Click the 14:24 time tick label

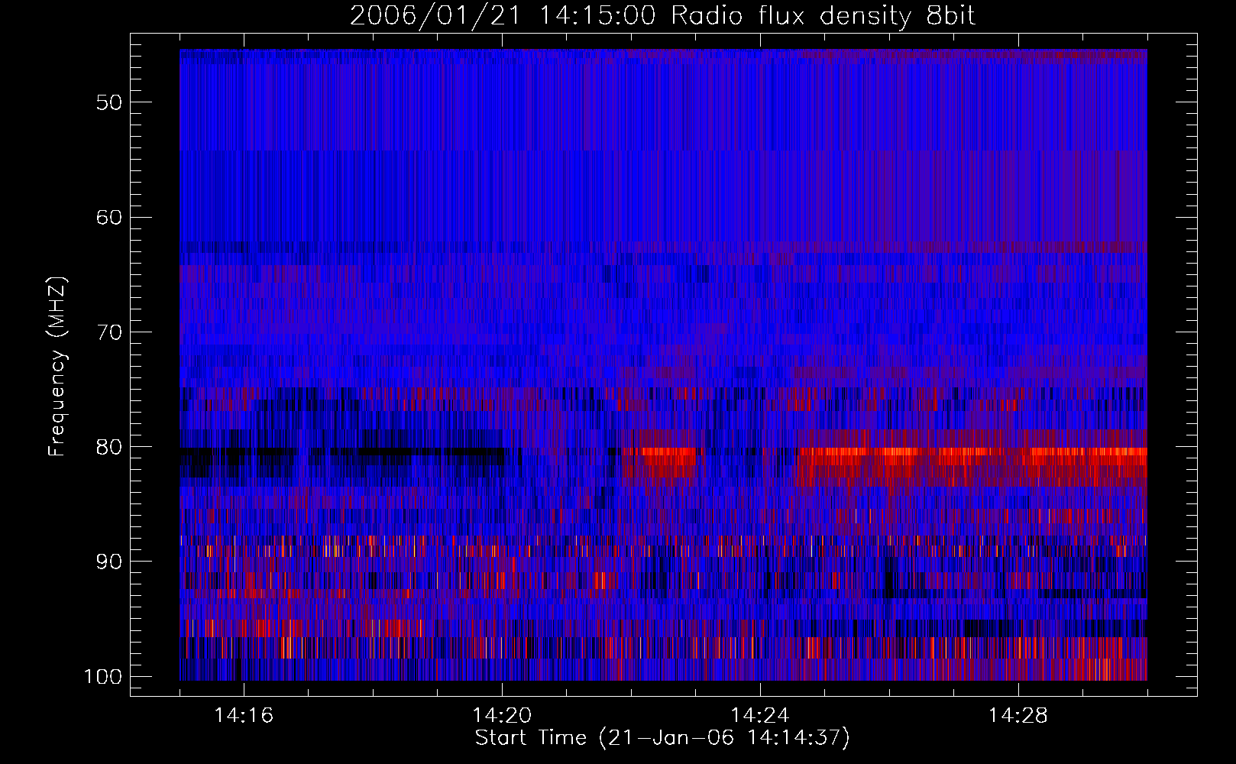coord(760,716)
